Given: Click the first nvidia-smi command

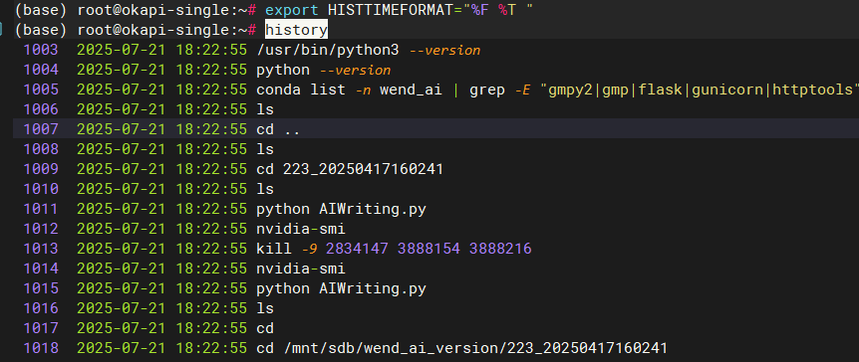Looking at the screenshot, I should click(x=301, y=229).
